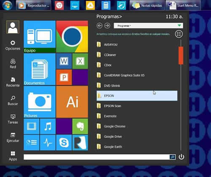Open Apps in the sidebar
The image size is (211, 177).
13,156
